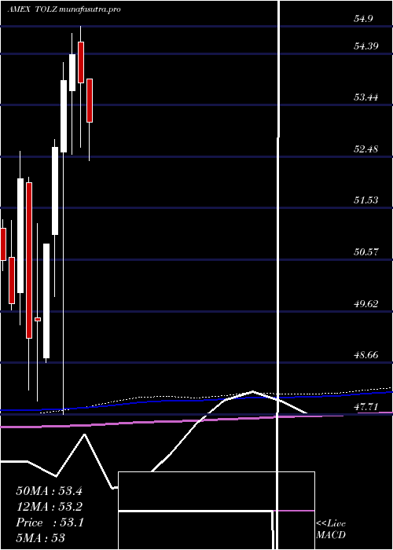Select the highest red candle below 54.9
Image resolution: width=393 pixels, height=550 pixels.
81,62
